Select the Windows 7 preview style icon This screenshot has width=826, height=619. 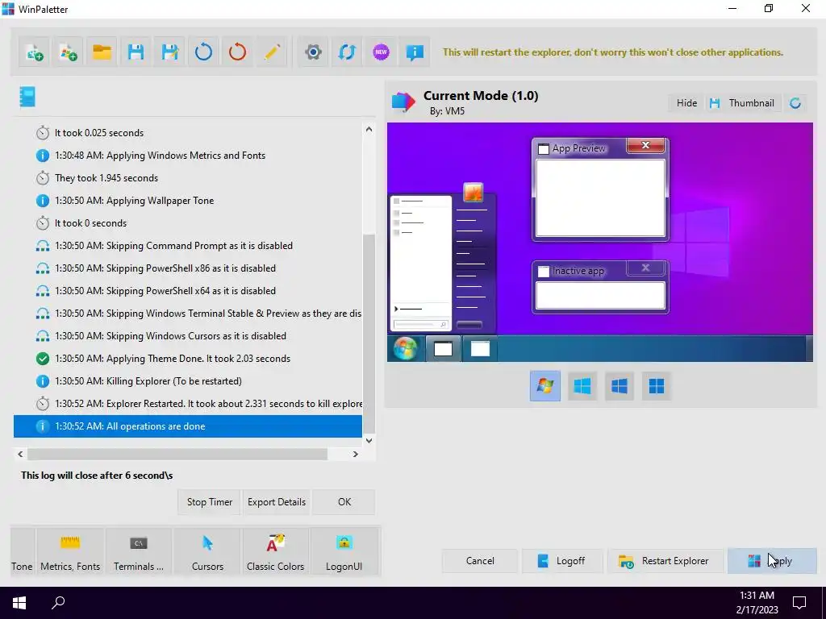(545, 386)
